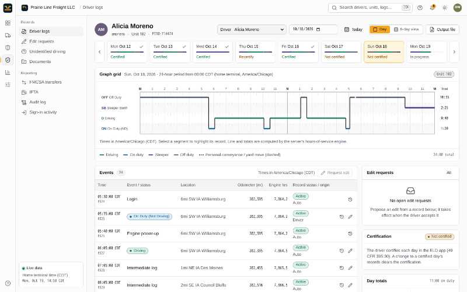Open Audit log in sidebar
Screen dimensions: 467x292
point(51,102)
